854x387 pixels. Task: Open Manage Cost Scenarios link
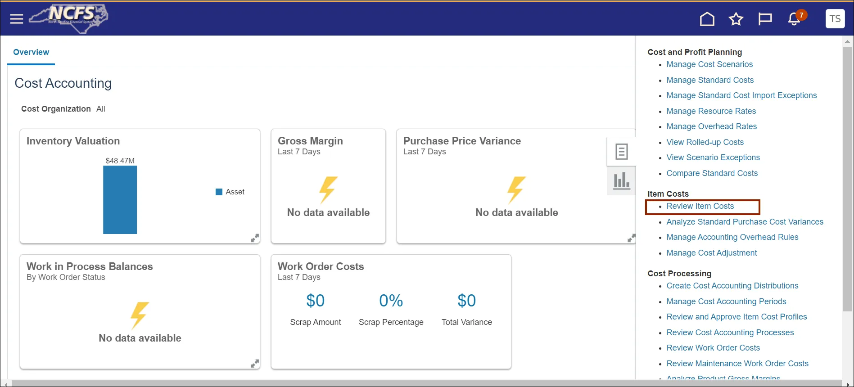pyautogui.click(x=709, y=64)
